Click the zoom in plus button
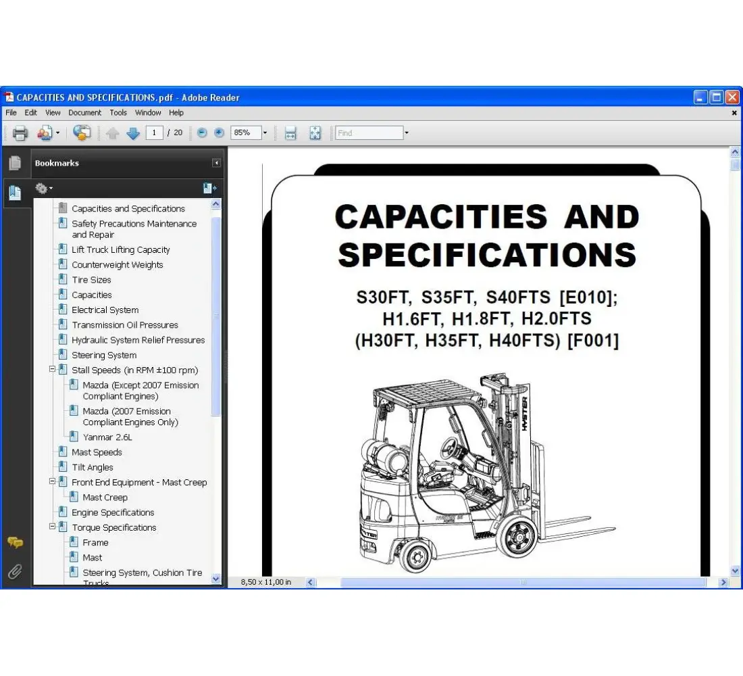 point(219,133)
